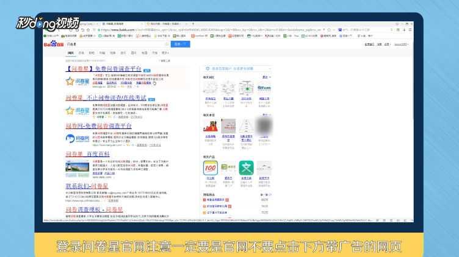Open green mind-map thumbnail in 相关词汇
The width and height of the screenshot is (459, 257).
246,88
